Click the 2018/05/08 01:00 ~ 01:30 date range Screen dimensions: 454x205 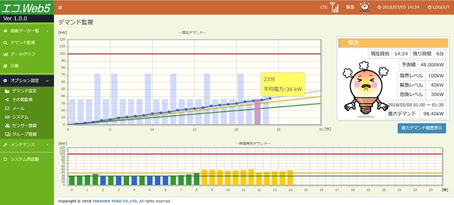coord(416,105)
